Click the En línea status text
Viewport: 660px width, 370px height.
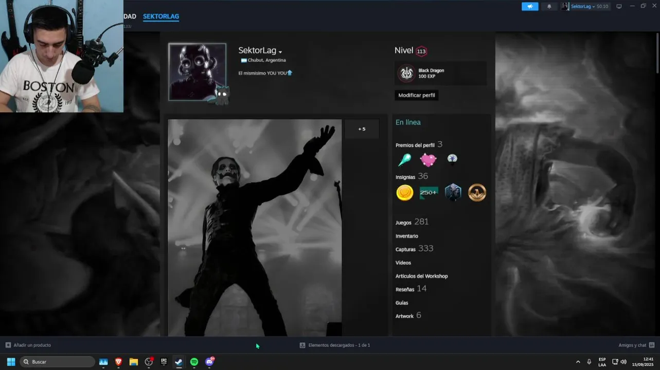click(x=408, y=122)
